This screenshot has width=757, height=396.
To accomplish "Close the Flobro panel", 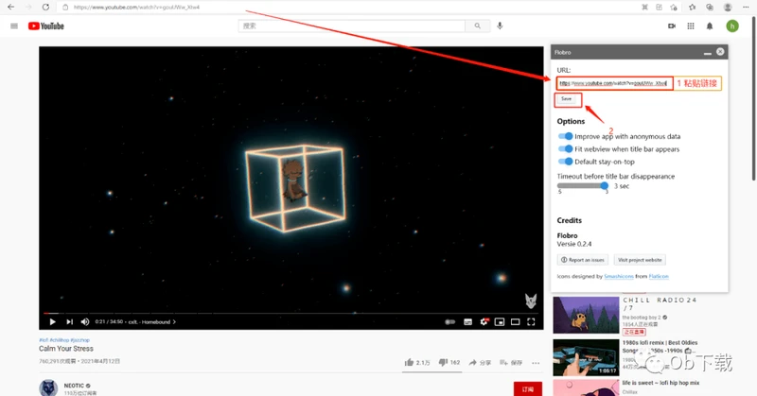I will (720, 52).
